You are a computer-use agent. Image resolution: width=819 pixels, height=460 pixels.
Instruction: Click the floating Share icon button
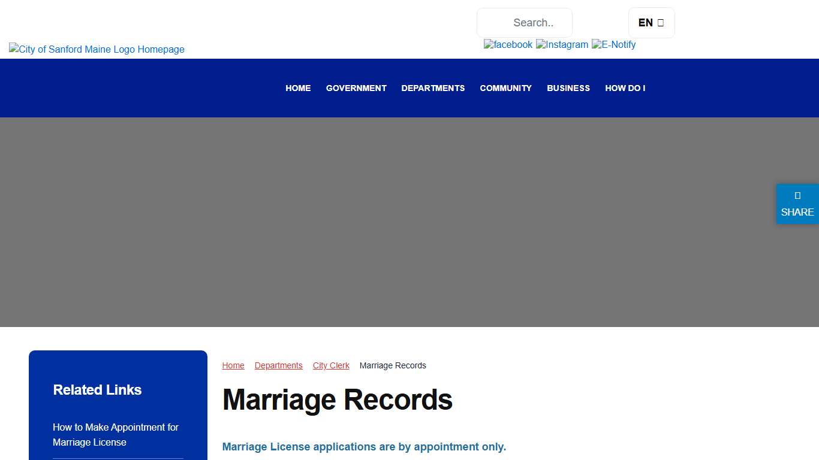(797, 204)
